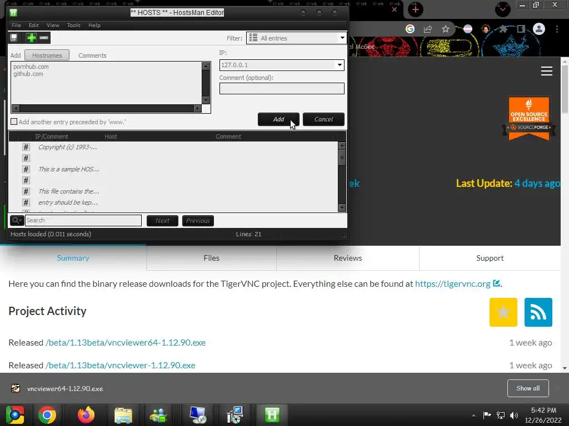Click the yellow star favorite button on SourceForge

(x=503, y=312)
